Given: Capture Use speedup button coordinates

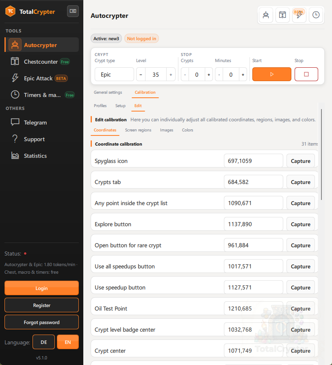Looking at the screenshot, I should pyautogui.click(x=300, y=288).
